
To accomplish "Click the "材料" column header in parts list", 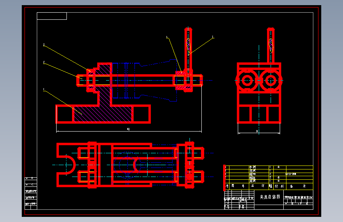I will 279,186.
